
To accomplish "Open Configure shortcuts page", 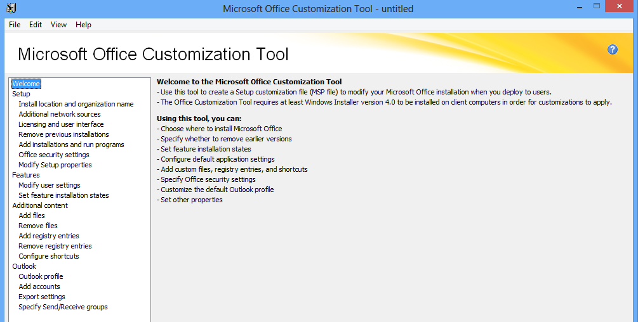I will [x=49, y=256].
